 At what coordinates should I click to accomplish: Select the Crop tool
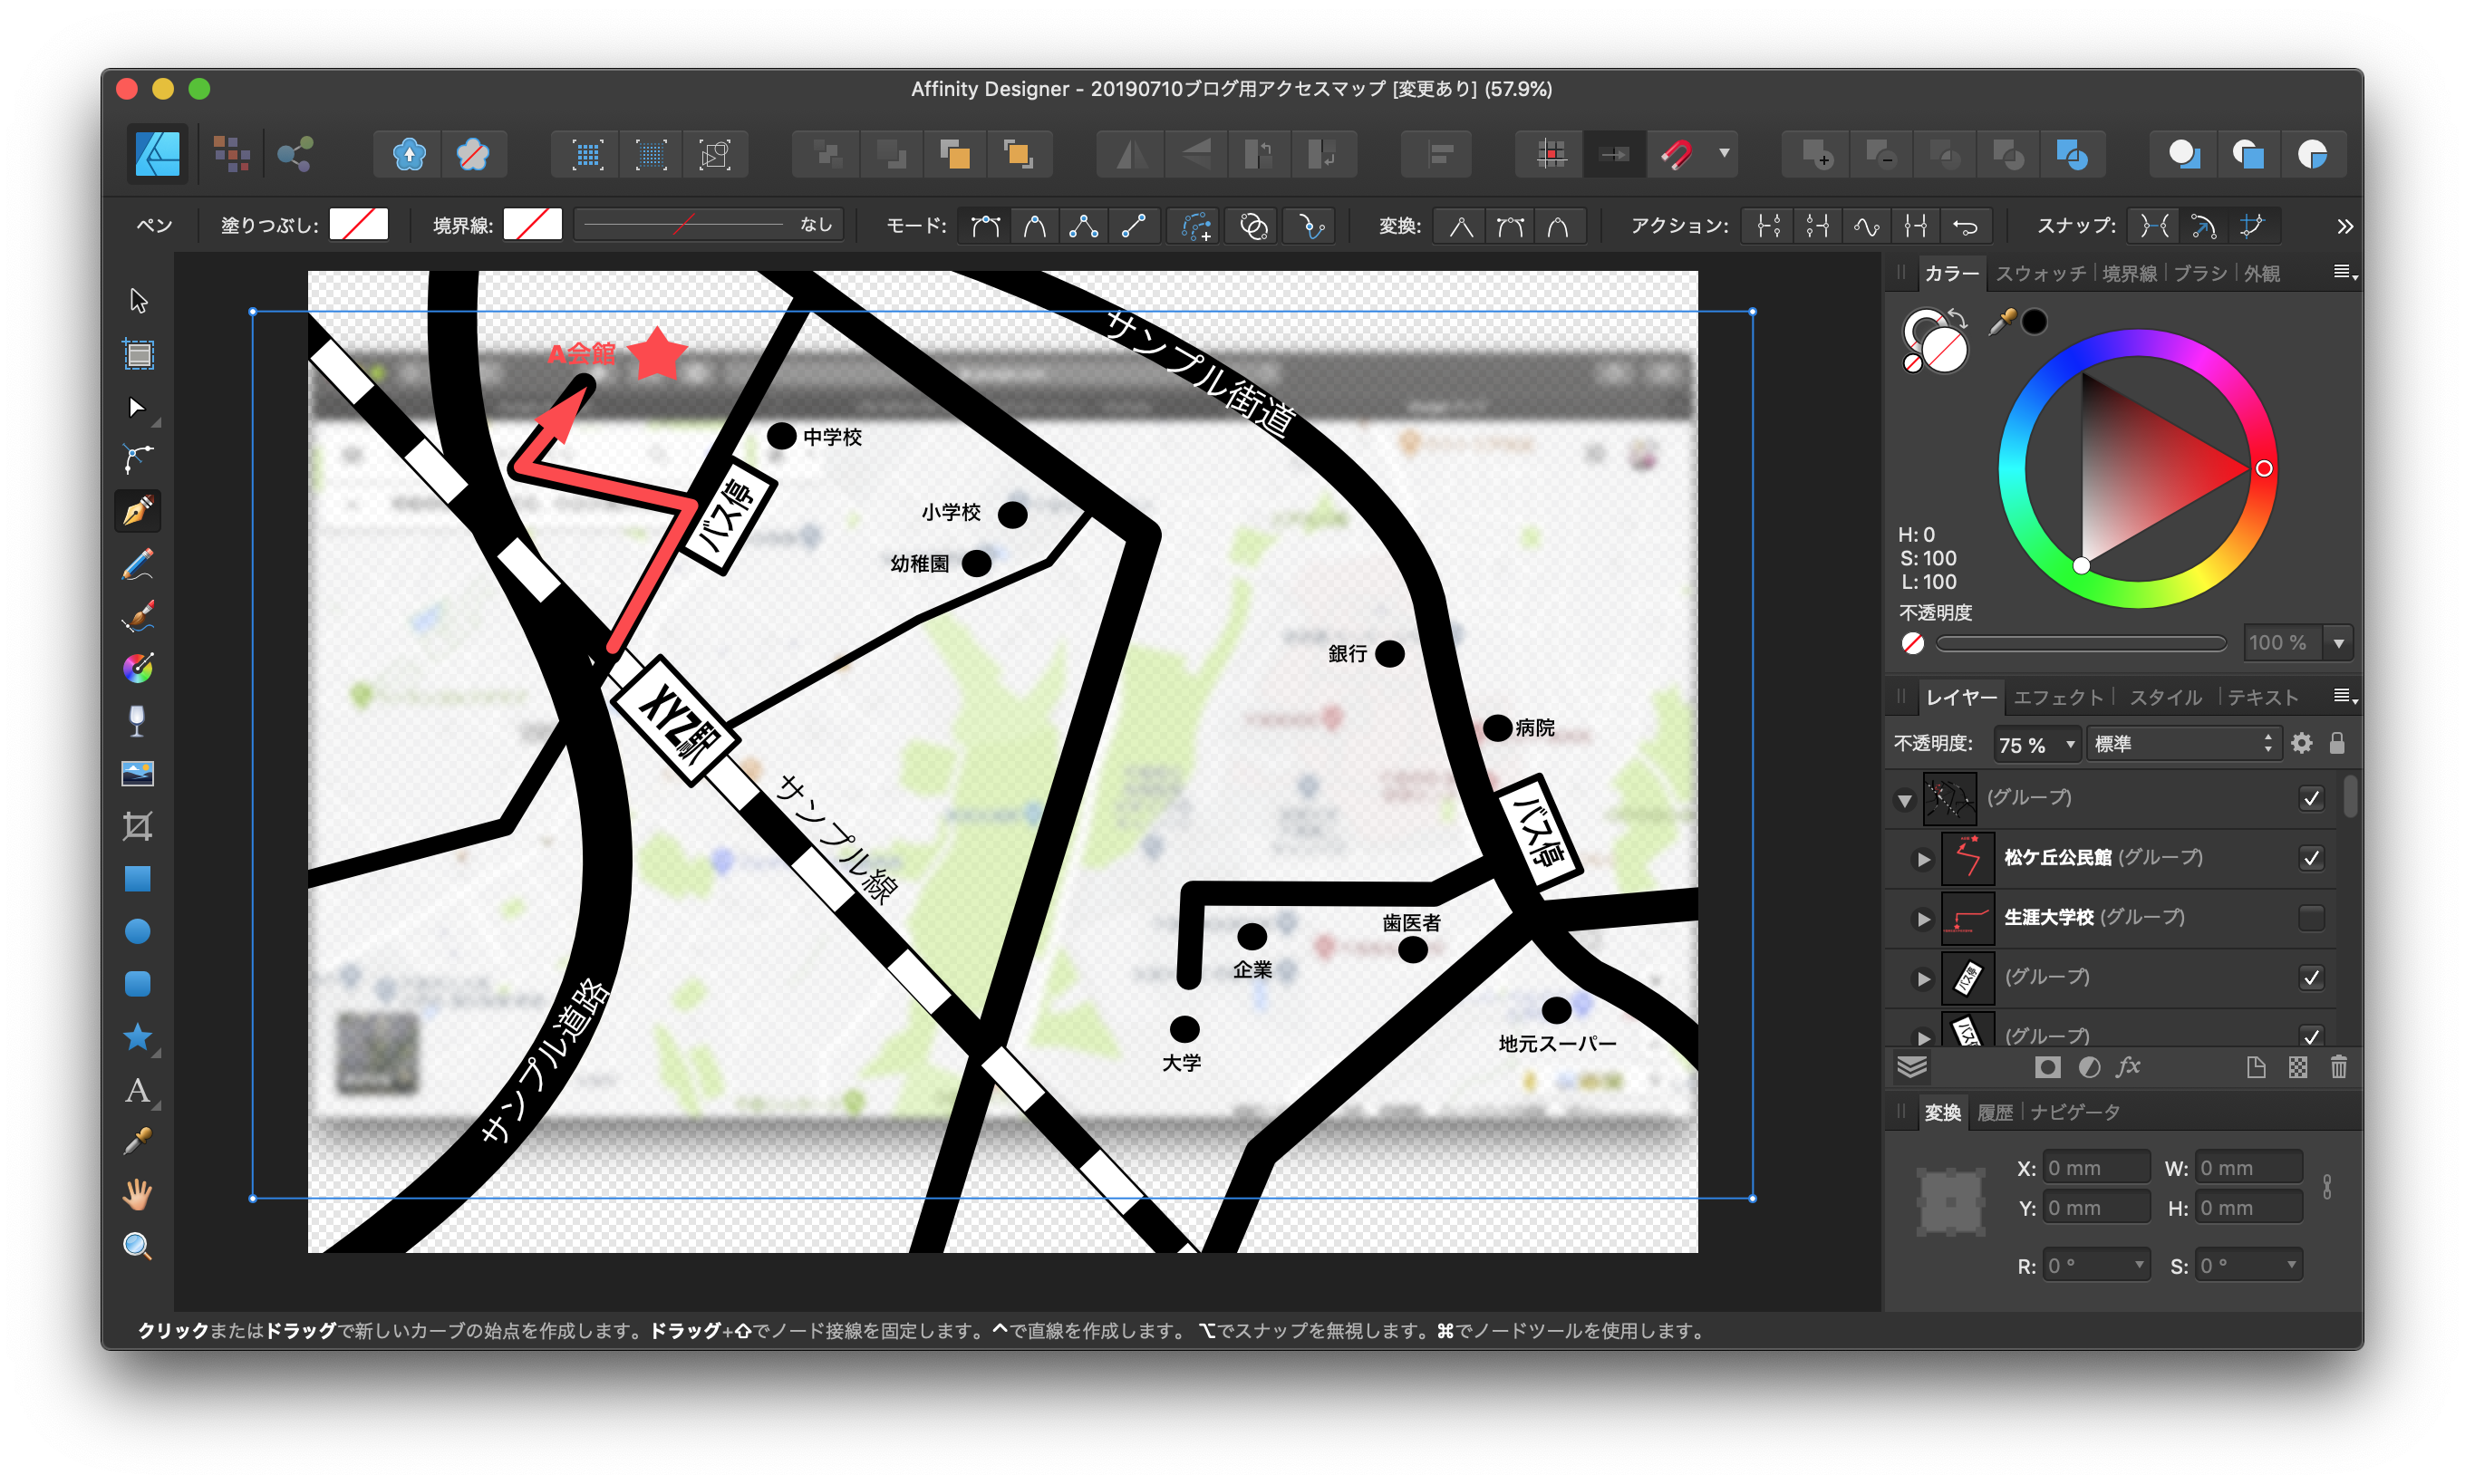click(137, 826)
